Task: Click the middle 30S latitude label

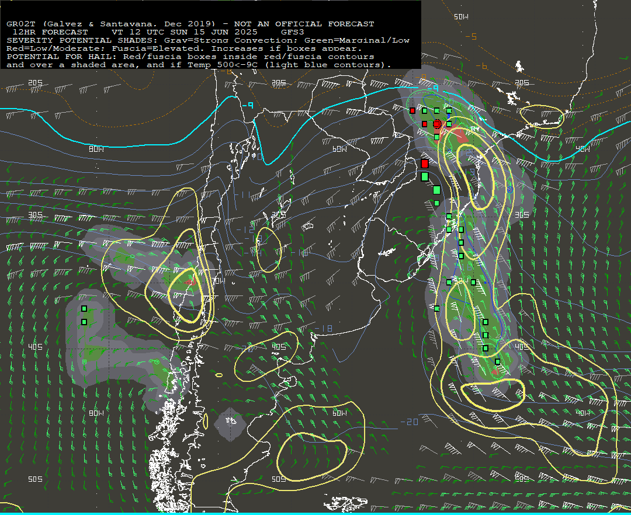Action: [279, 215]
